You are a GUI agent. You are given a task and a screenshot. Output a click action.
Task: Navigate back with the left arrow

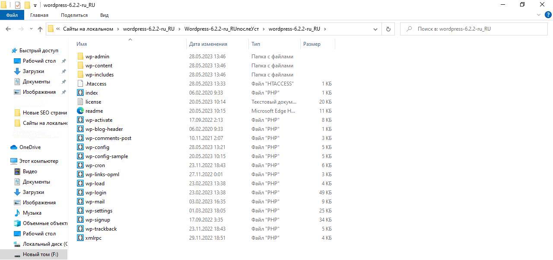8,29
